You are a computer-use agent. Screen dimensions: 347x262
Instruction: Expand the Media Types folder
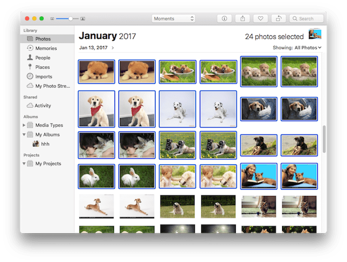point(23,125)
